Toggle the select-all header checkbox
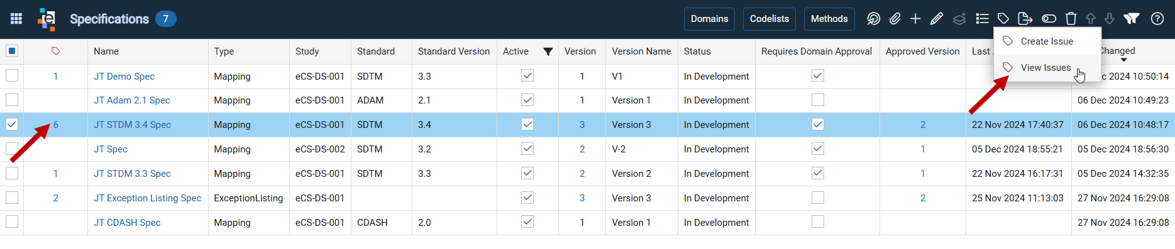 (12, 51)
